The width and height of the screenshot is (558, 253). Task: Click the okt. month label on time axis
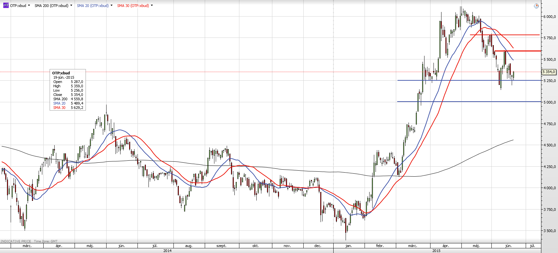pyautogui.click(x=255, y=246)
